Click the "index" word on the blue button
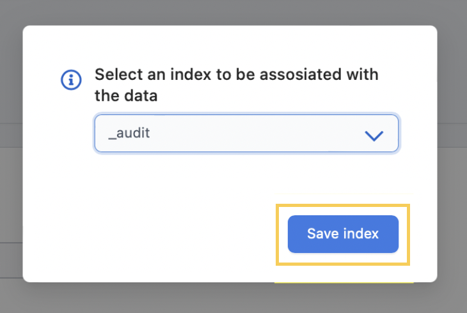This screenshot has height=313, width=467. pyautogui.click(x=361, y=234)
